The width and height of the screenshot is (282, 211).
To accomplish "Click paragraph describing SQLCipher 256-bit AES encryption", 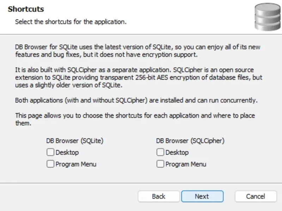I will pos(137,77).
